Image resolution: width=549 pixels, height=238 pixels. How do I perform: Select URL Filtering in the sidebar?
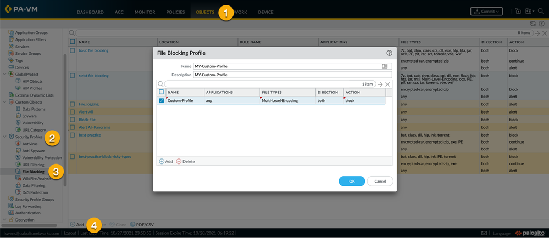[33, 165]
